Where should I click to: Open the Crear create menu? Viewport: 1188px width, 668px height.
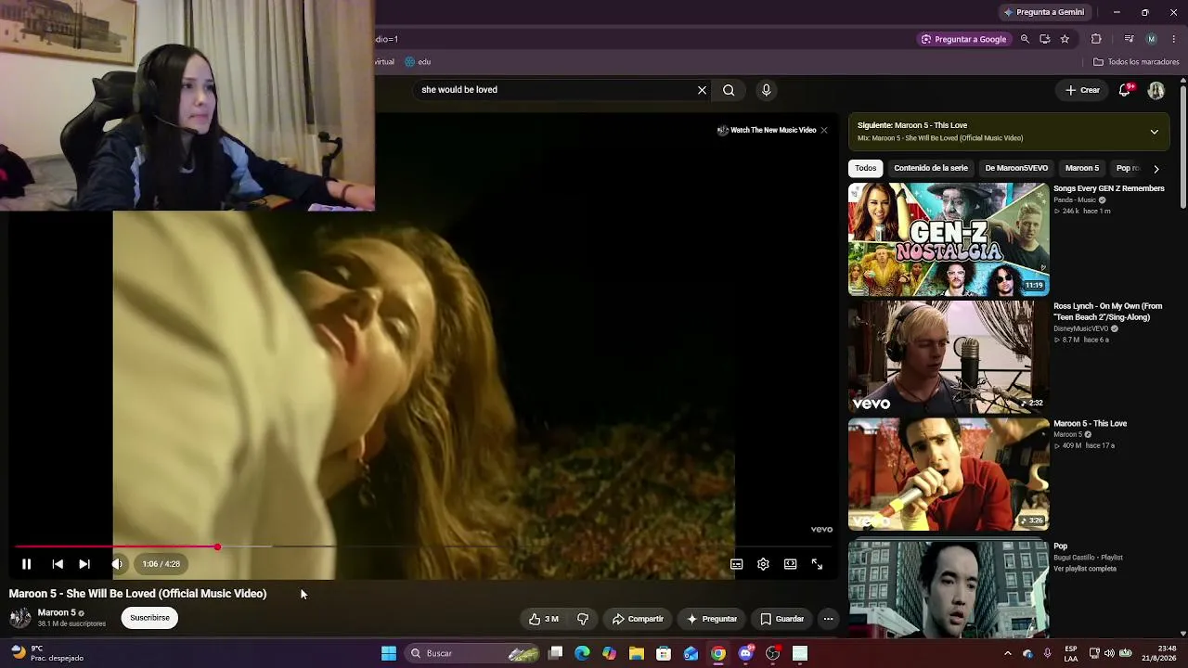point(1082,90)
